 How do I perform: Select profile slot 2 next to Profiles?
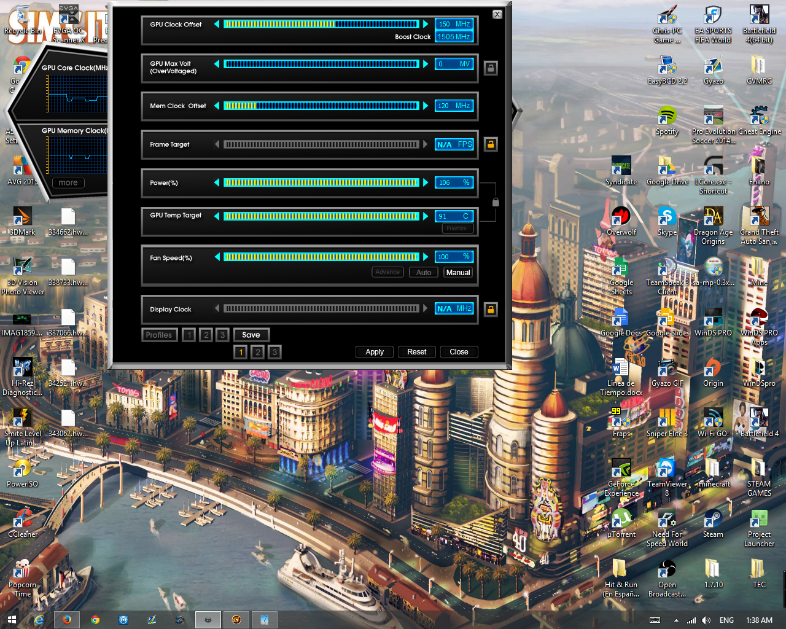pyautogui.click(x=206, y=335)
